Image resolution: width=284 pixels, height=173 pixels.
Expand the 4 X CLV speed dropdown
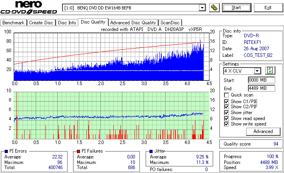tap(257, 71)
